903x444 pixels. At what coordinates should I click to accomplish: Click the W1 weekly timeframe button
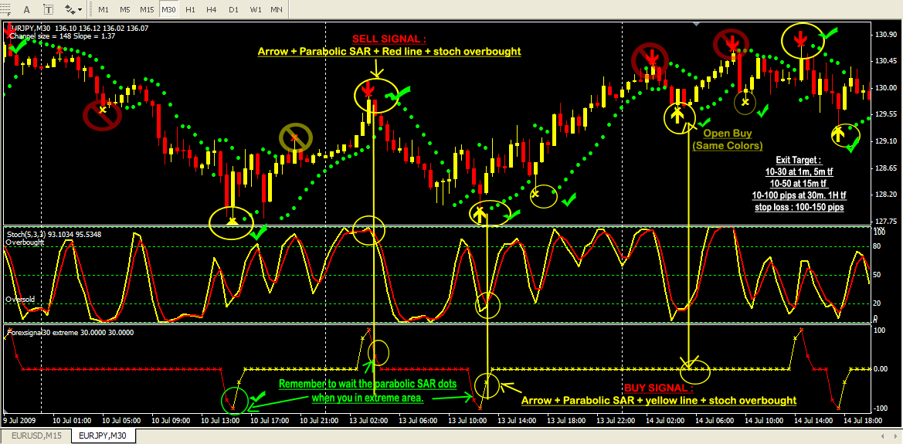pyautogui.click(x=255, y=9)
